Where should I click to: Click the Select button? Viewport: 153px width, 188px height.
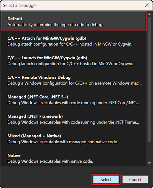[x=106, y=179]
